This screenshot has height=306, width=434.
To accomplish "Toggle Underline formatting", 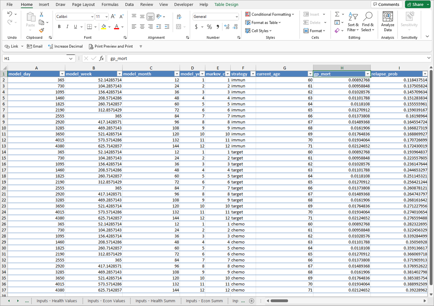I will pos(75,27).
